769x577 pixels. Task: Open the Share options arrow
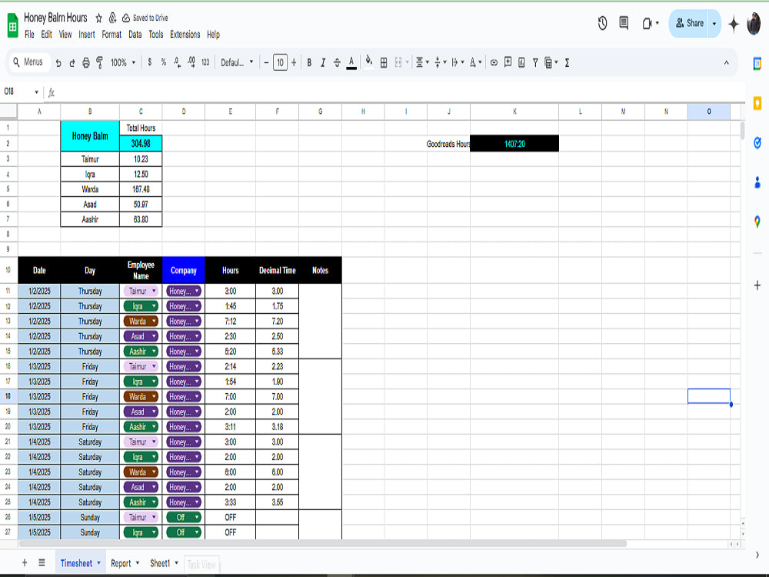coord(714,23)
